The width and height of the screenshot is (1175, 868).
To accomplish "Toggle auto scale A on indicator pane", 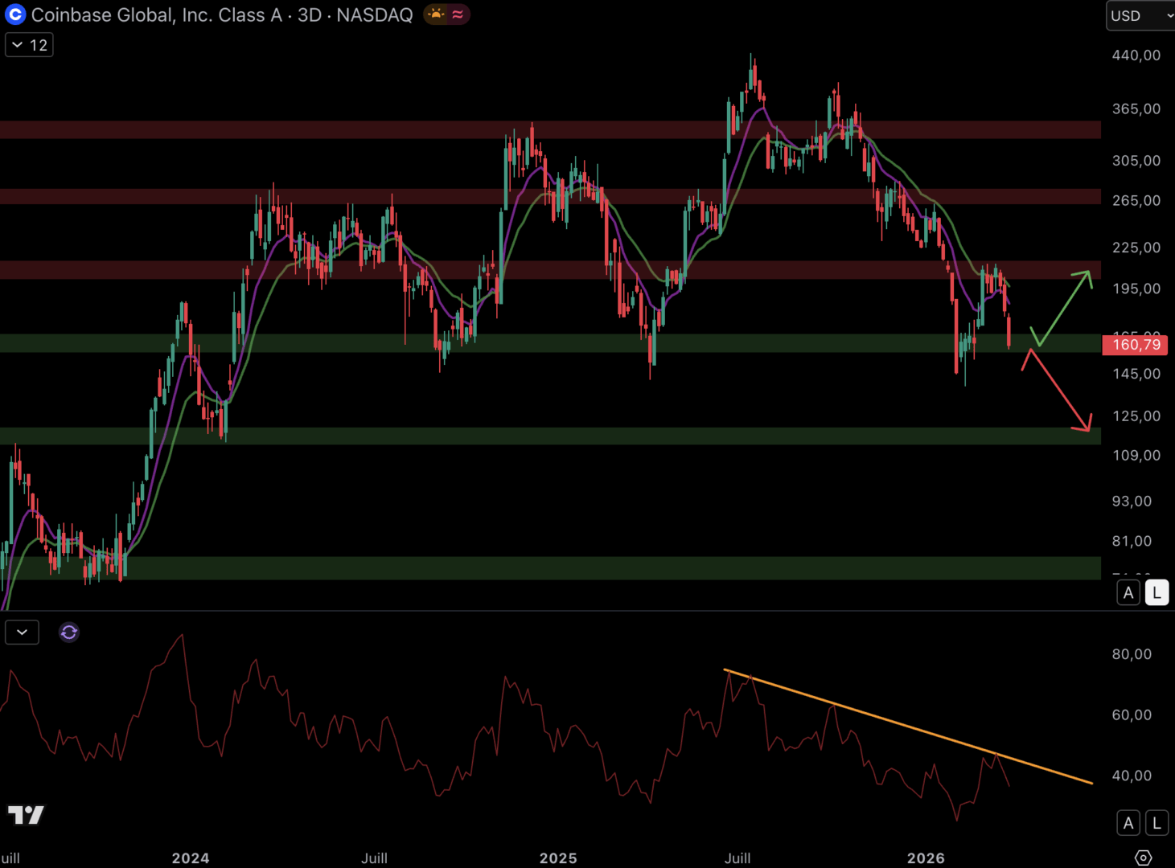I will pos(1128,823).
